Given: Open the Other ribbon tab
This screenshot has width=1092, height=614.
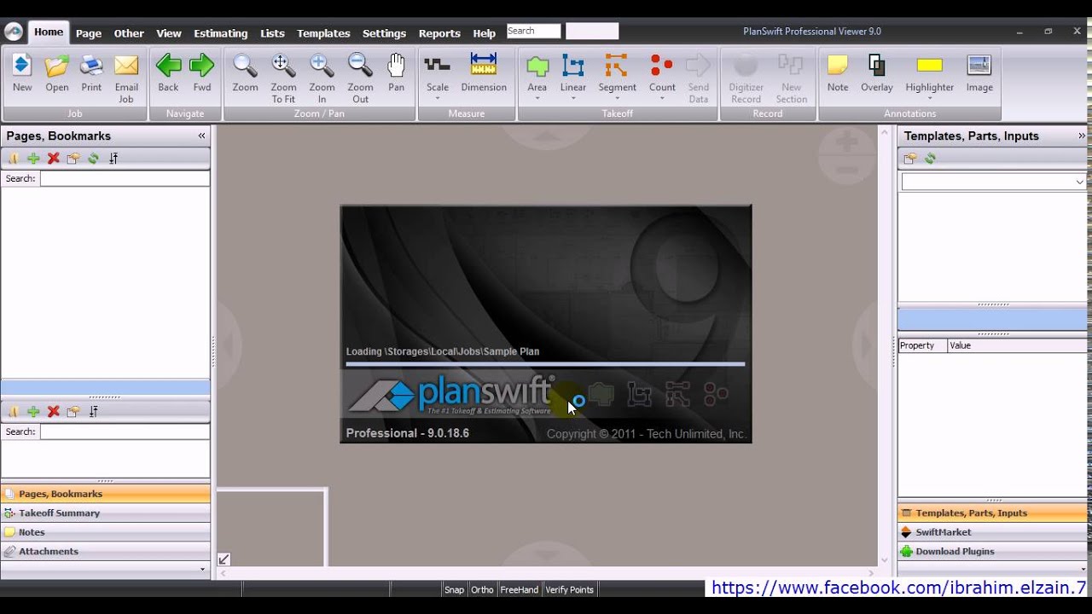Looking at the screenshot, I should click(129, 33).
